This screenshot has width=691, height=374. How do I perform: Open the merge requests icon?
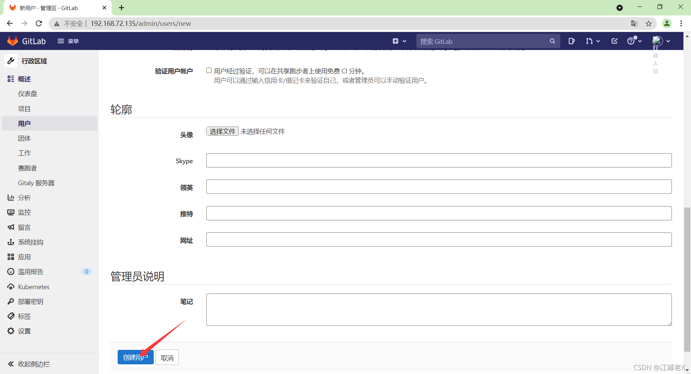coord(589,41)
